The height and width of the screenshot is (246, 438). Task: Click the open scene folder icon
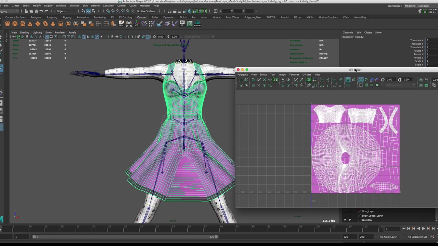31,11
